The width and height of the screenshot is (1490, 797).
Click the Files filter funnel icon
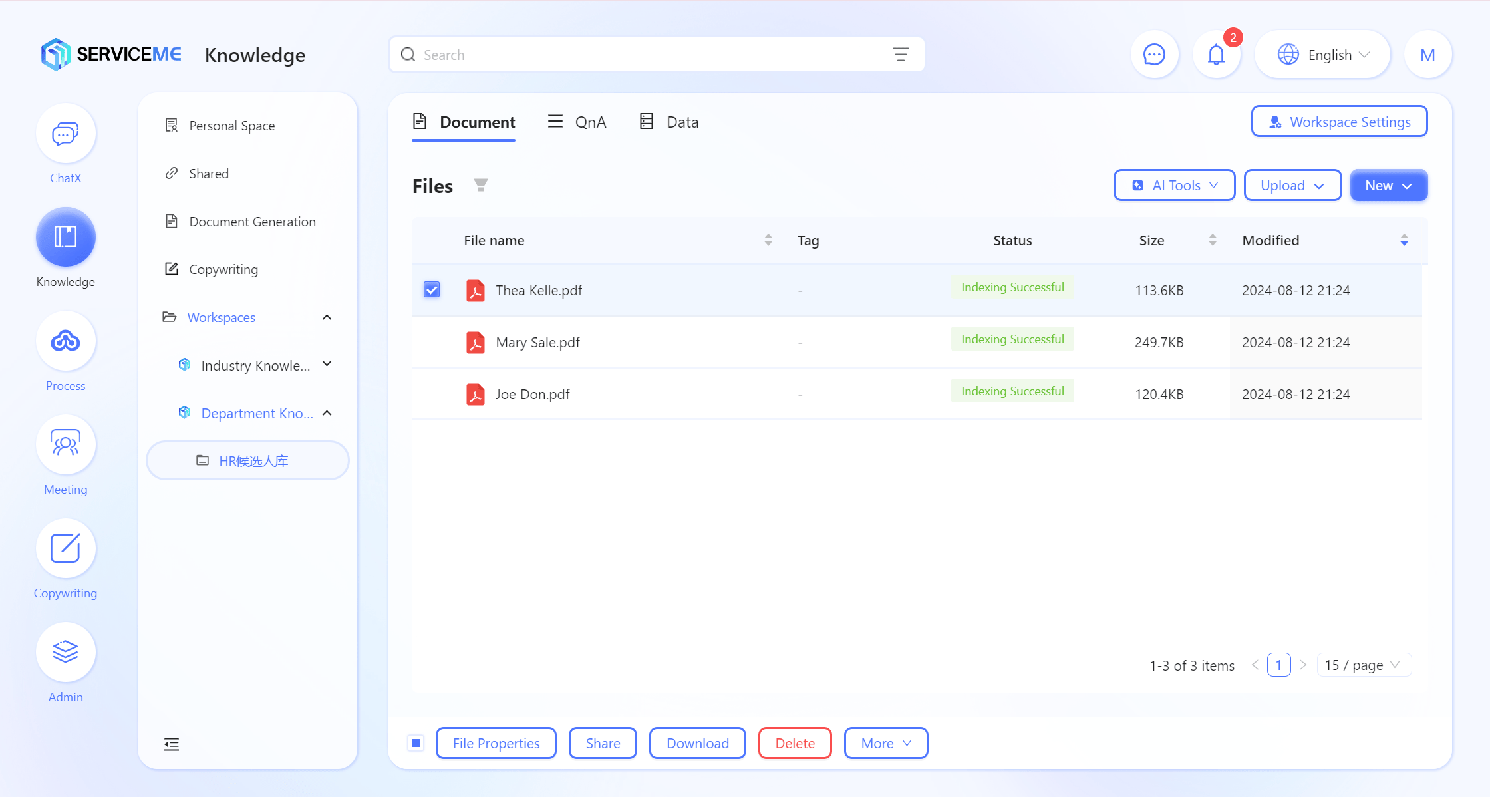[x=481, y=185]
